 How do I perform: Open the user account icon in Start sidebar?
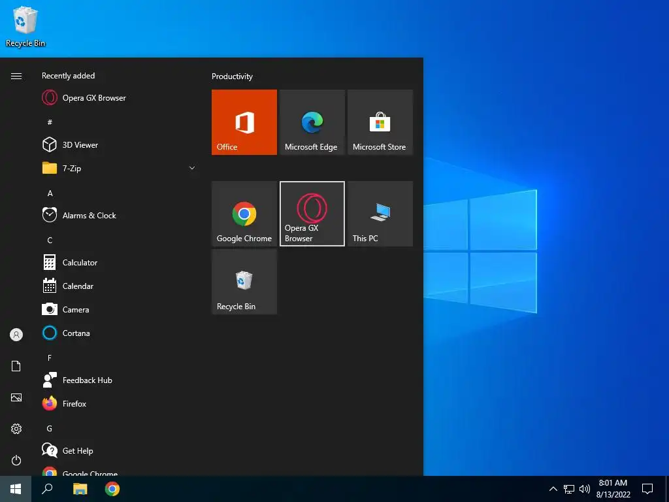point(16,335)
